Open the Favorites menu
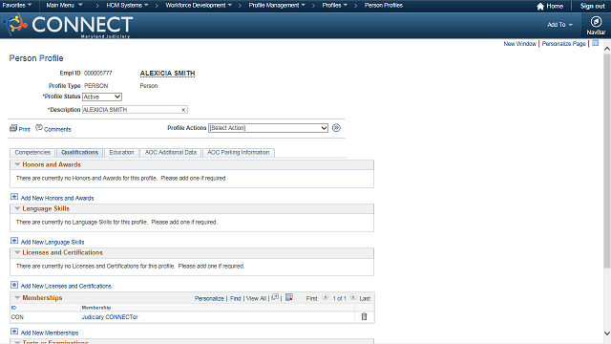Viewport: 611px width, 344px height. coord(17,6)
